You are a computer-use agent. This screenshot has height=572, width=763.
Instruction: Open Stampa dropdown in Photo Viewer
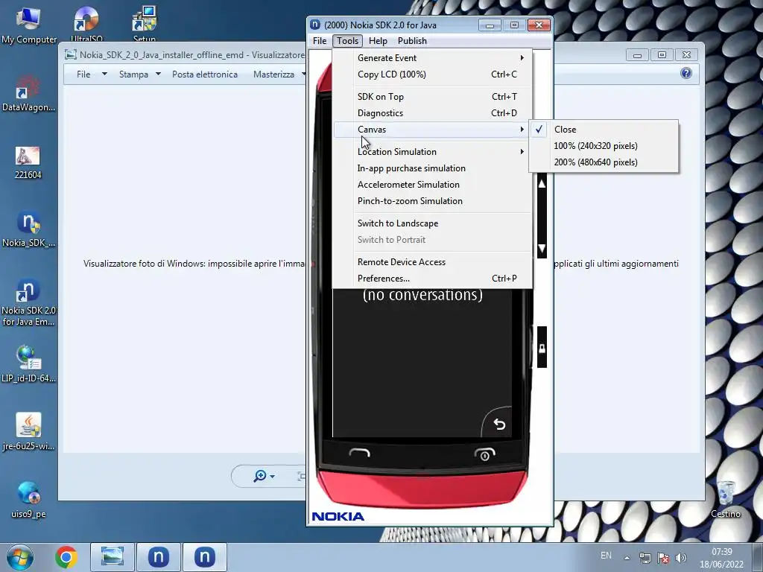pos(139,74)
